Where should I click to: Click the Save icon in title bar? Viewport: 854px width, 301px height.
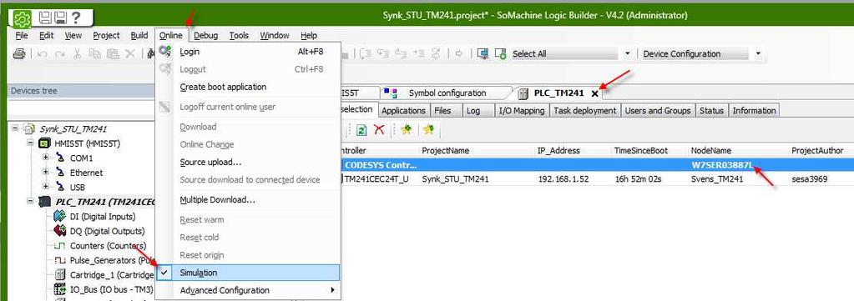coord(46,18)
